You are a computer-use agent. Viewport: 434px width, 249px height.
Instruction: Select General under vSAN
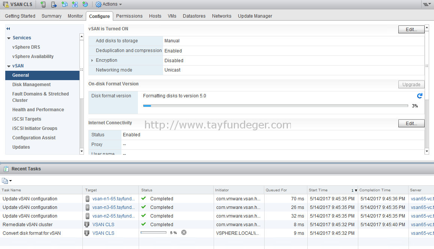click(x=42, y=75)
